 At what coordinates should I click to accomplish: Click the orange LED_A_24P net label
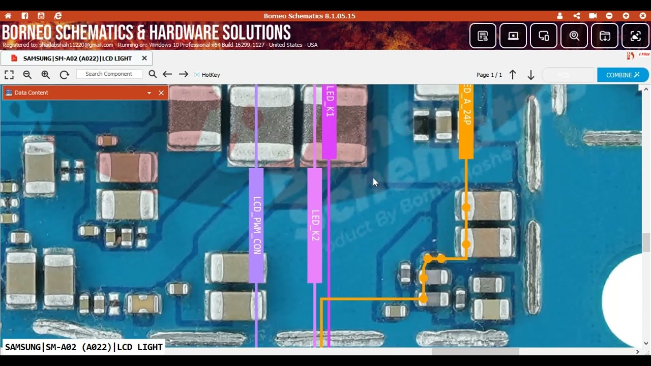[466, 122]
